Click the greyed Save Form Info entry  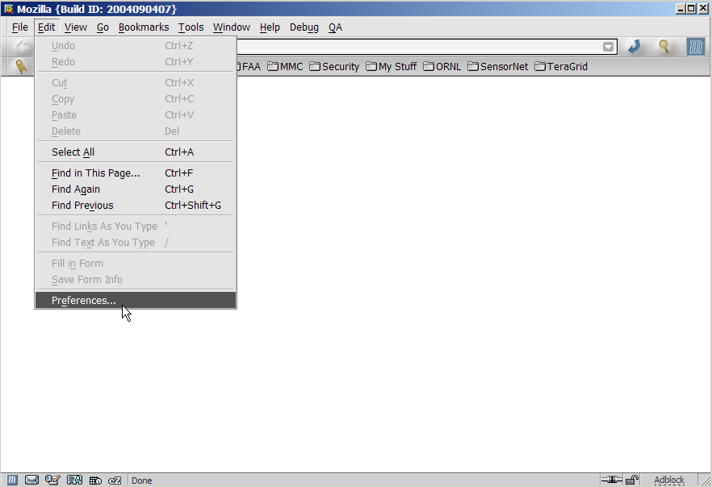[136, 280]
